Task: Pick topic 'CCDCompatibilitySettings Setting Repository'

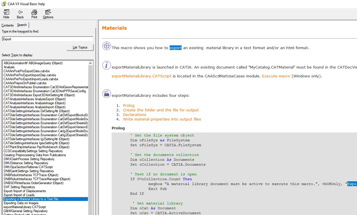Action: point(33,151)
